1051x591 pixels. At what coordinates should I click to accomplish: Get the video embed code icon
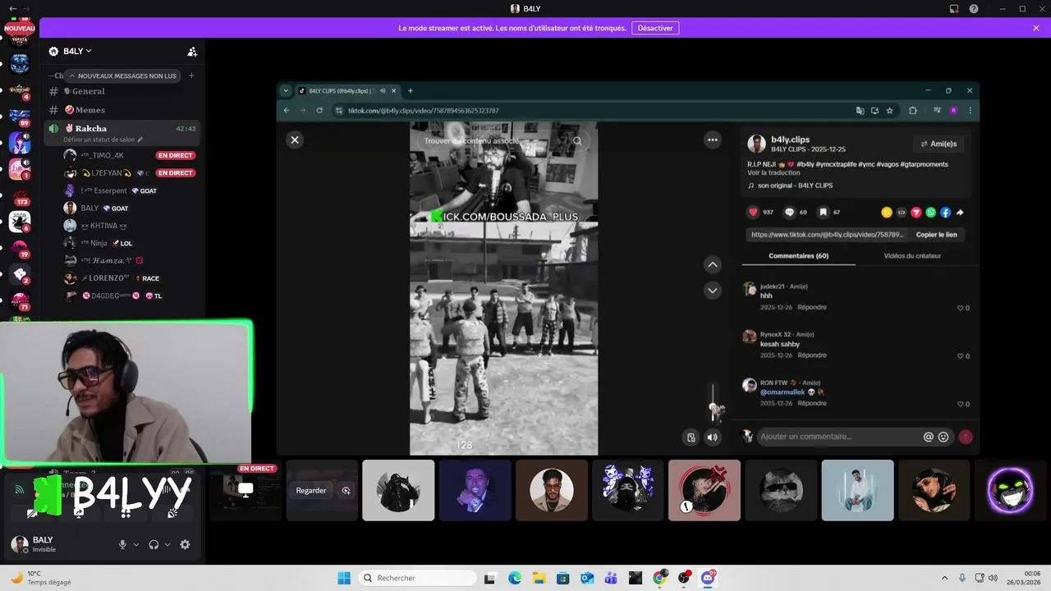901,212
